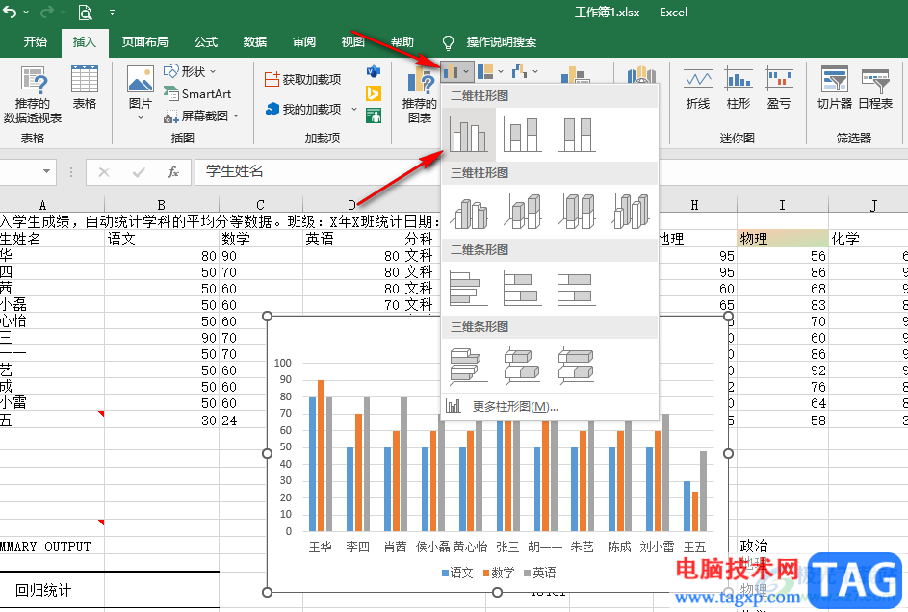
Task: Click the insert function fx icon
Action: pyautogui.click(x=173, y=172)
